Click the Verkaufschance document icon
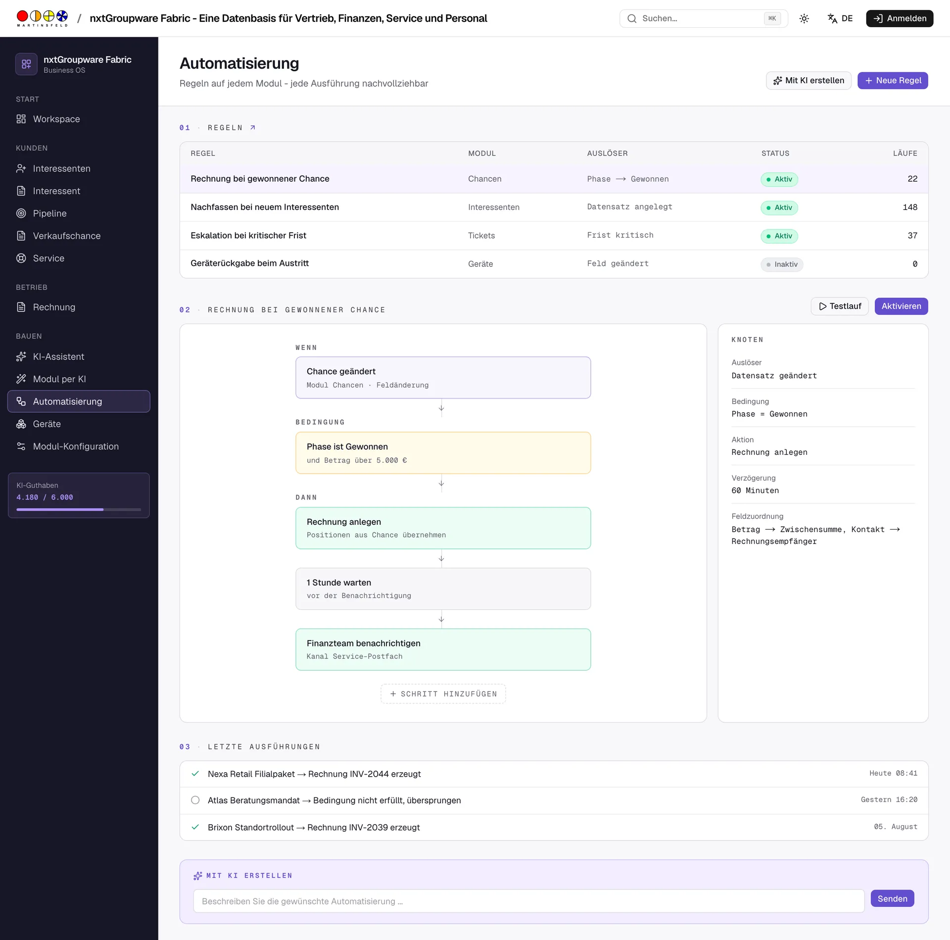The image size is (950, 940). click(21, 236)
